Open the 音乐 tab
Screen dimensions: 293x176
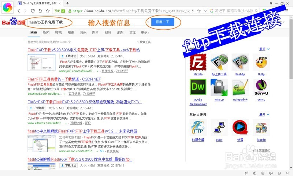pos(83,33)
